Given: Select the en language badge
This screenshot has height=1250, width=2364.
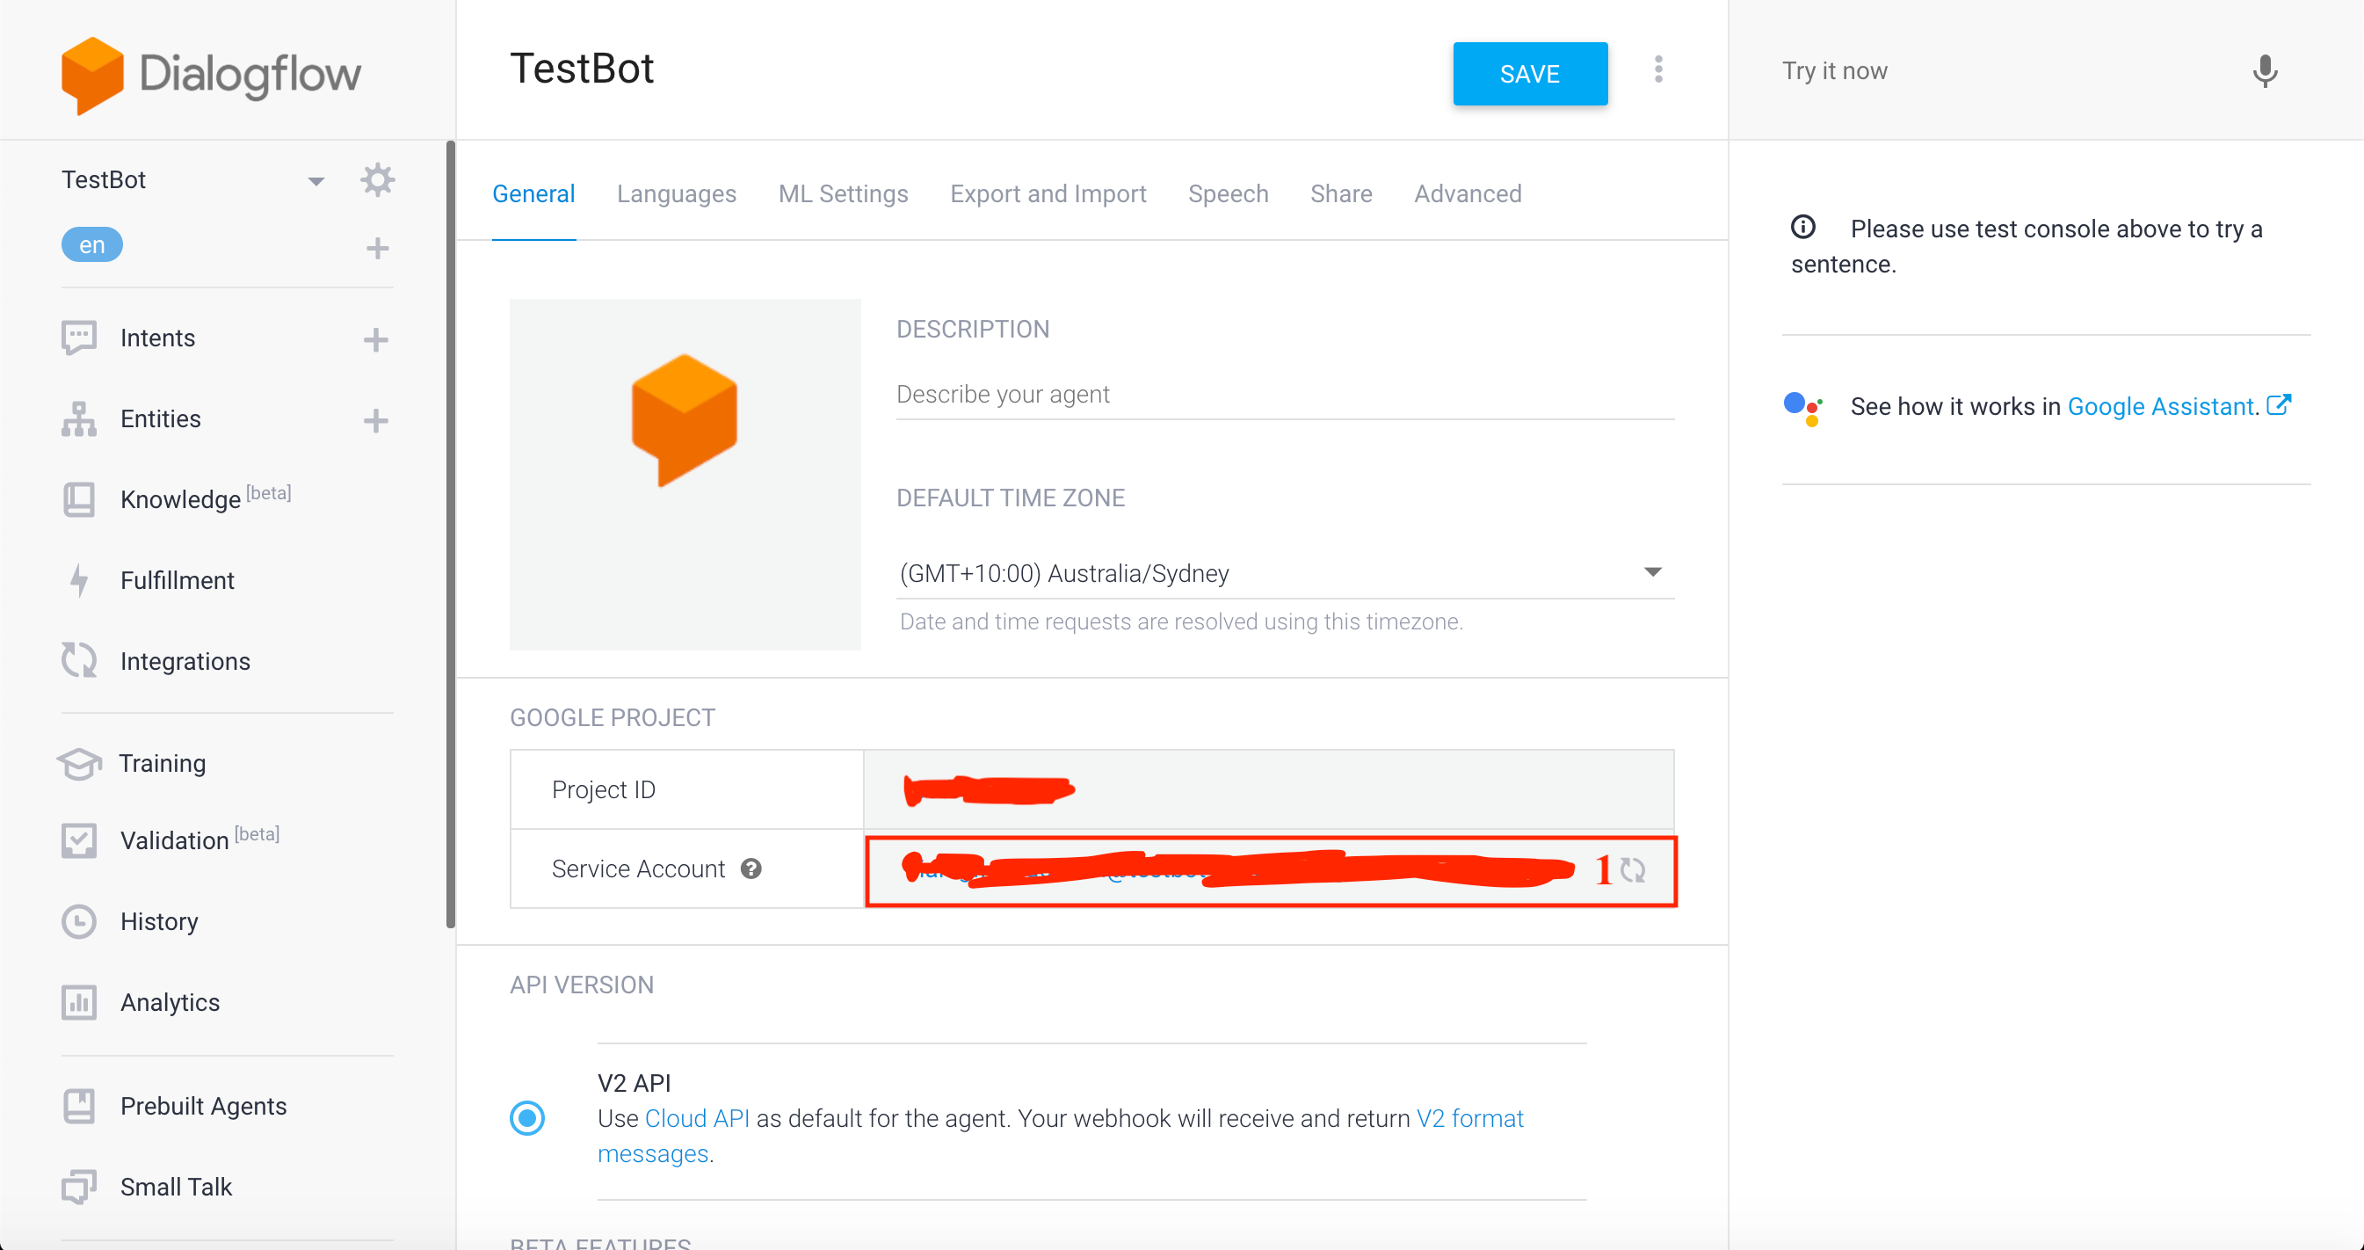Looking at the screenshot, I should click(91, 245).
